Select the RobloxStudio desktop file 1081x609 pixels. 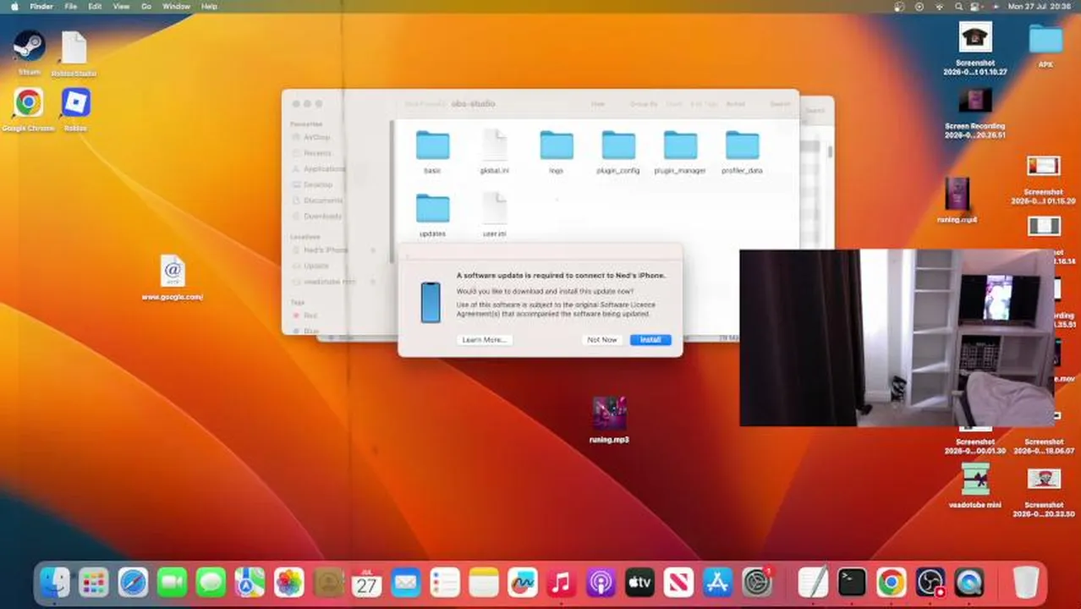pos(74,48)
